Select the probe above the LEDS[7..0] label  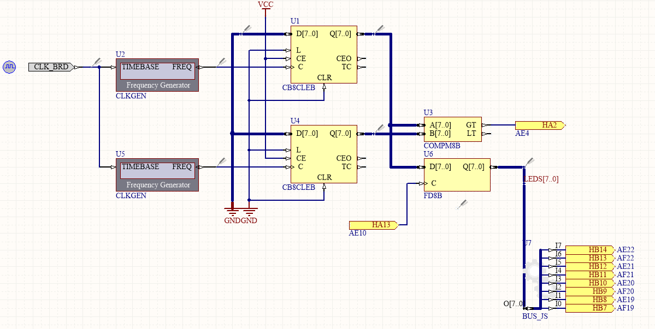528,163
